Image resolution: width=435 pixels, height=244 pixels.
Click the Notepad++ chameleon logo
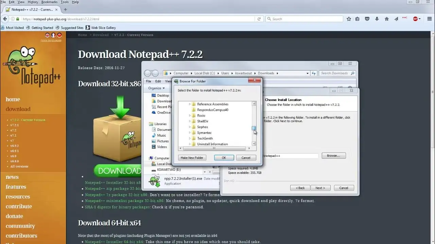(31, 66)
